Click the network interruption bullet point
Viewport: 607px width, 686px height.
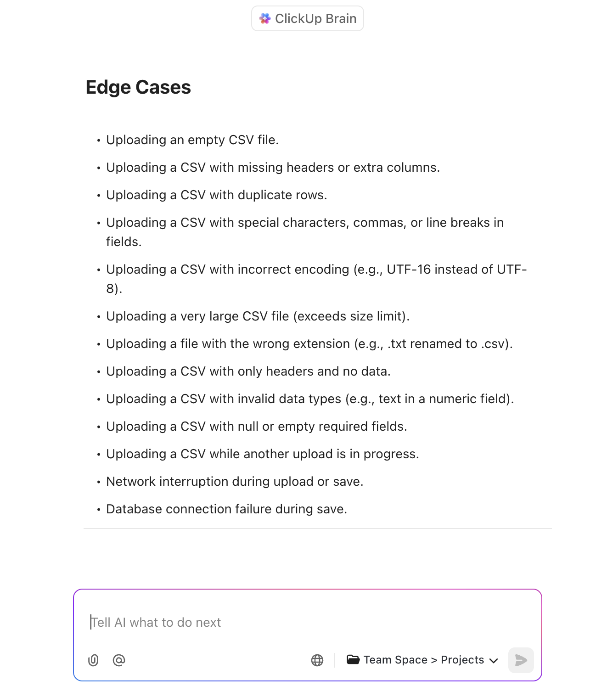click(235, 481)
